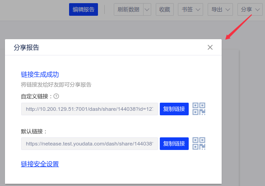
Task: Copy the default link with 复制链接
Action: [174, 144]
